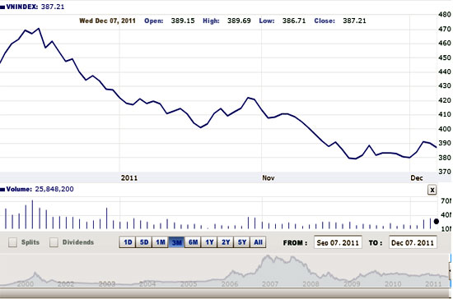Select the 5Y time range

[242, 242]
